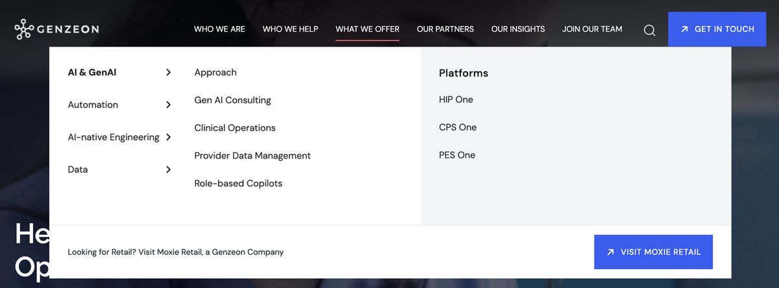Screen dimensions: 779x288
Task: Expand chevron next to Data
Action: click(x=168, y=170)
